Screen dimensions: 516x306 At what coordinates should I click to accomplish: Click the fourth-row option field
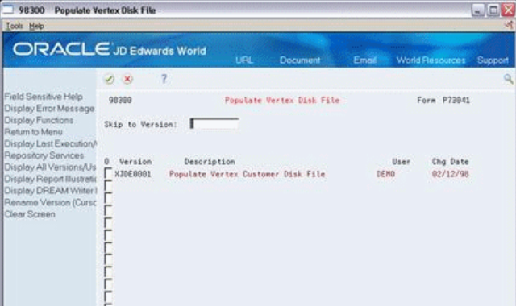108,210
